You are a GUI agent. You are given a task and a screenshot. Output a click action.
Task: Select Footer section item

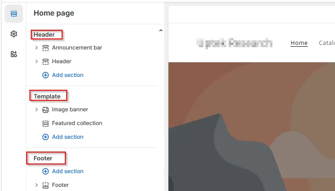point(60,185)
